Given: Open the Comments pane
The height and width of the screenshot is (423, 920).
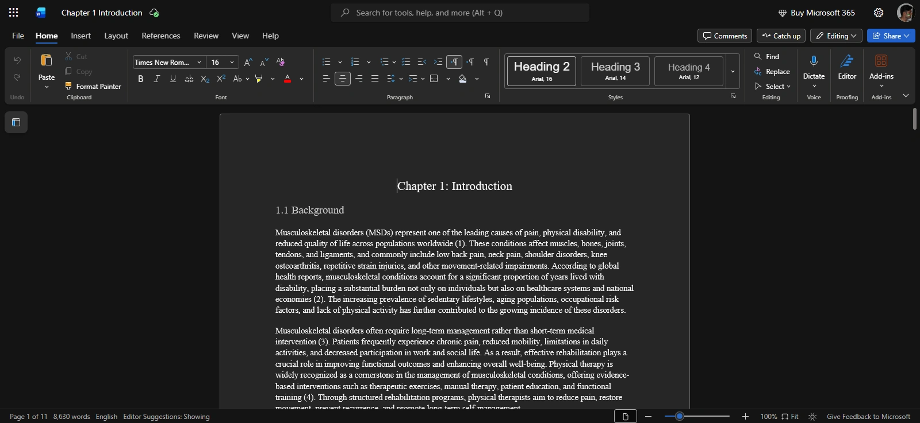Looking at the screenshot, I should (724, 36).
